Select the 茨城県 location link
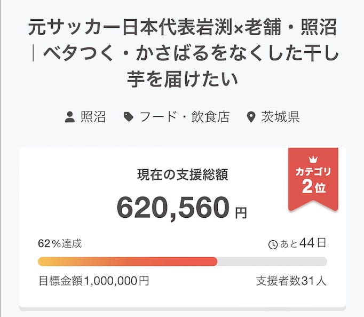 280,117
